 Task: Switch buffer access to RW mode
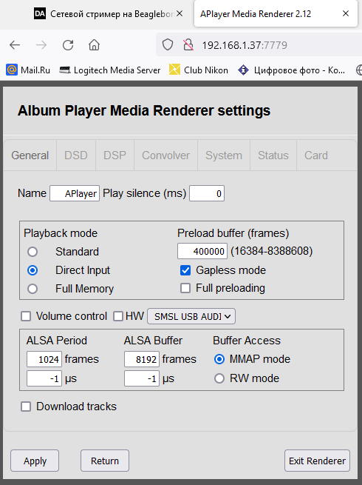click(x=219, y=378)
